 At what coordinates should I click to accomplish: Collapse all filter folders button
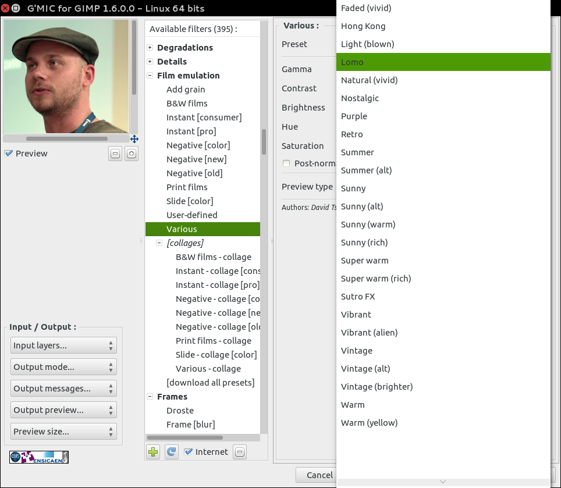point(240,452)
